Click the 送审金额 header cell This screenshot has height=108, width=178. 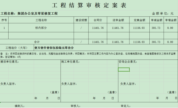pyautogui.click(x=118, y=20)
